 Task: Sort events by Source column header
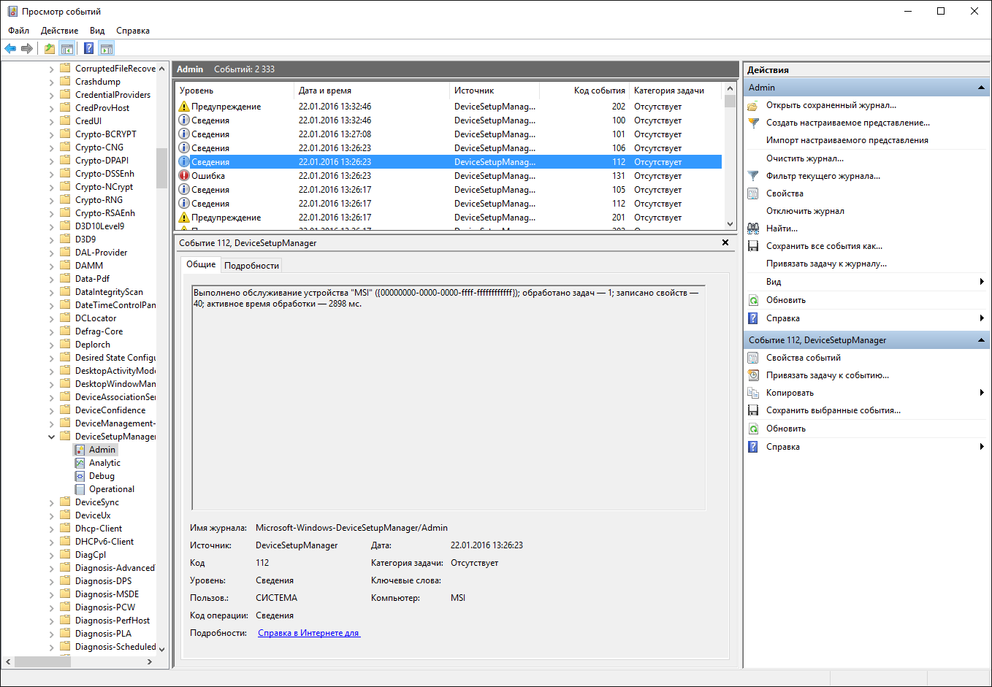(495, 91)
